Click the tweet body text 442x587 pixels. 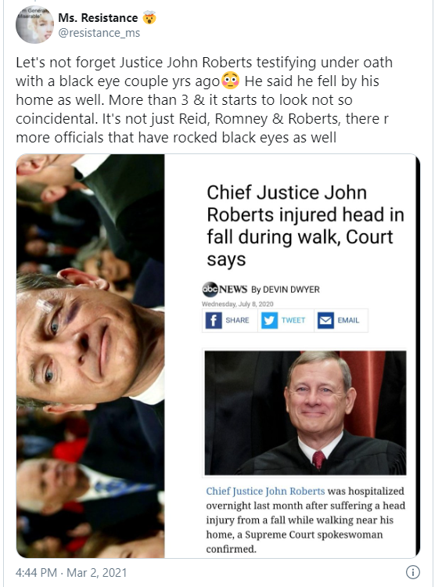tap(204, 99)
